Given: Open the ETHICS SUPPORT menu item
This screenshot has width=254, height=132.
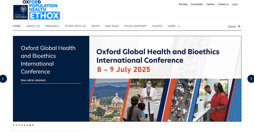Looking at the screenshot, I should point(135,26).
